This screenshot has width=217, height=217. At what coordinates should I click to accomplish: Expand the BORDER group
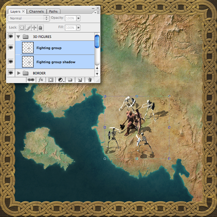[19, 73]
